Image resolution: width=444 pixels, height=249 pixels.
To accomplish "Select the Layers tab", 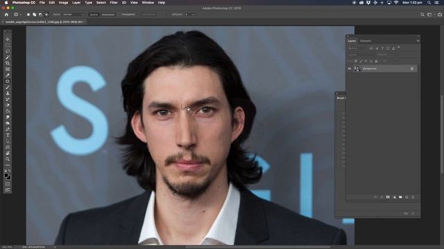I will pyautogui.click(x=352, y=41).
